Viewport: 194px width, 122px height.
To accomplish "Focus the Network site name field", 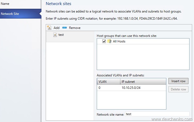I will (157, 114).
